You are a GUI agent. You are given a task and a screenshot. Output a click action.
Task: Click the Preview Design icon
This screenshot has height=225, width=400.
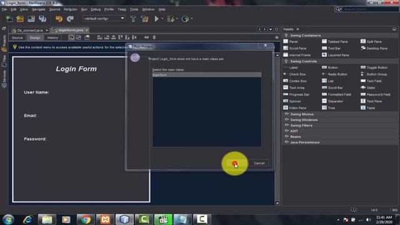click(87, 37)
